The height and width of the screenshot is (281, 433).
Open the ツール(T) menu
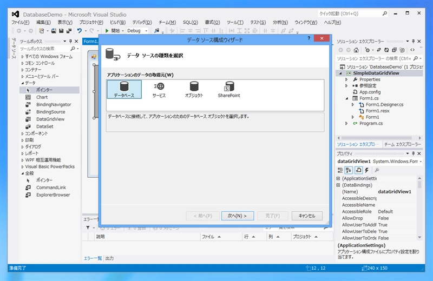click(235, 22)
